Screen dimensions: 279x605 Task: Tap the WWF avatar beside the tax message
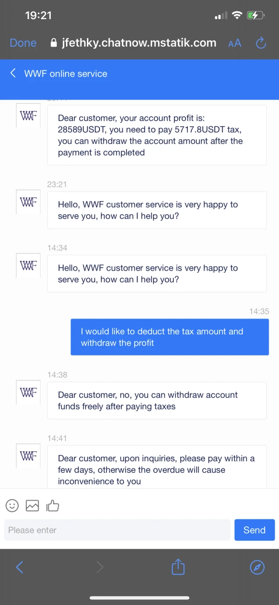(x=28, y=116)
